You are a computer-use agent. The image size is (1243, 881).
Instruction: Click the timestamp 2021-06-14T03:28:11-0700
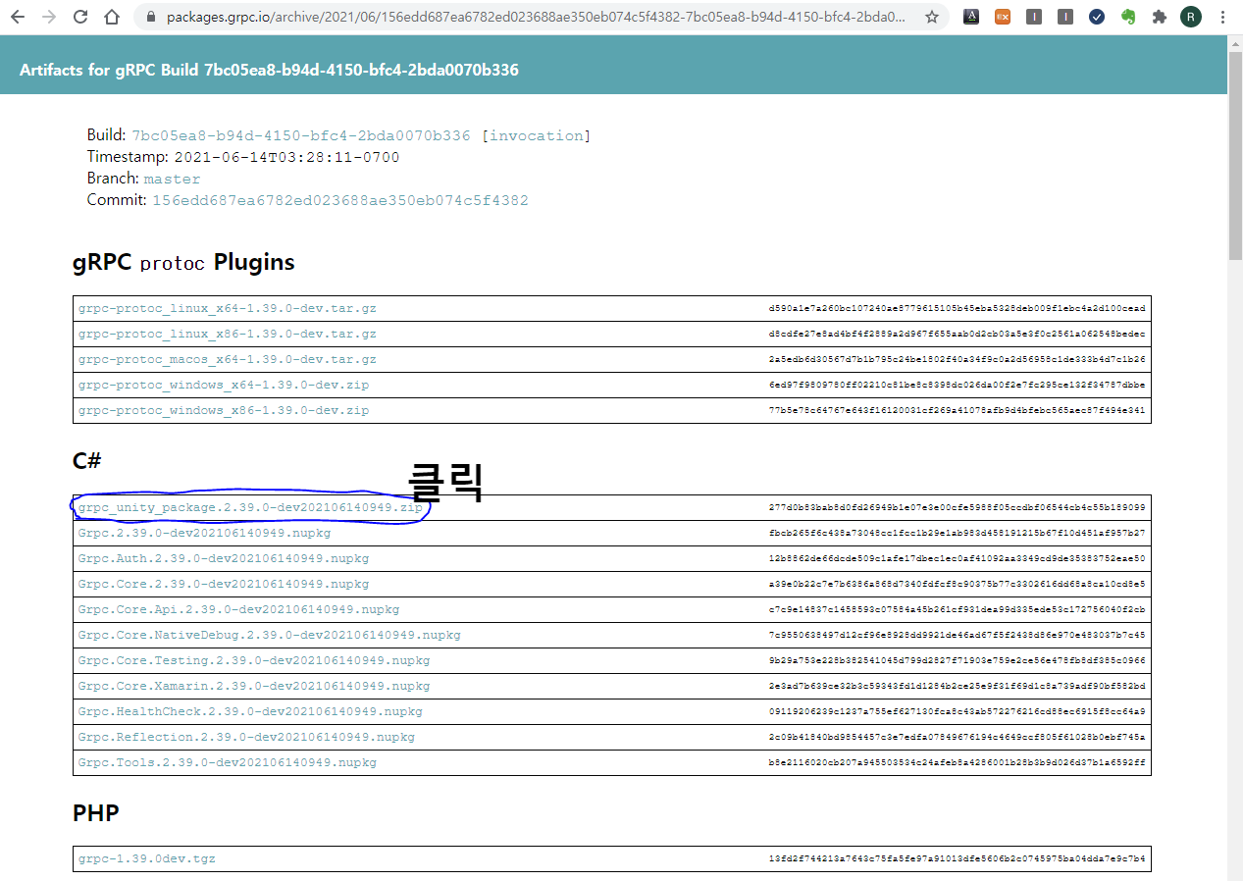click(286, 157)
